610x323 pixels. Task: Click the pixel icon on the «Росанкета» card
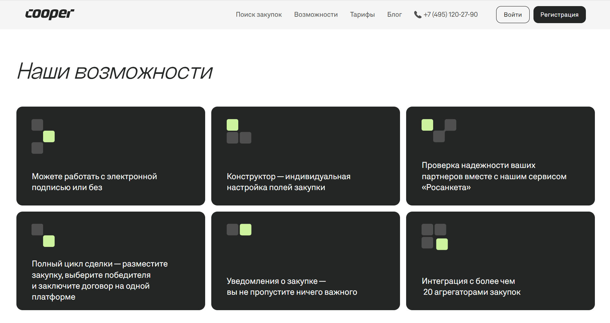coord(438,130)
